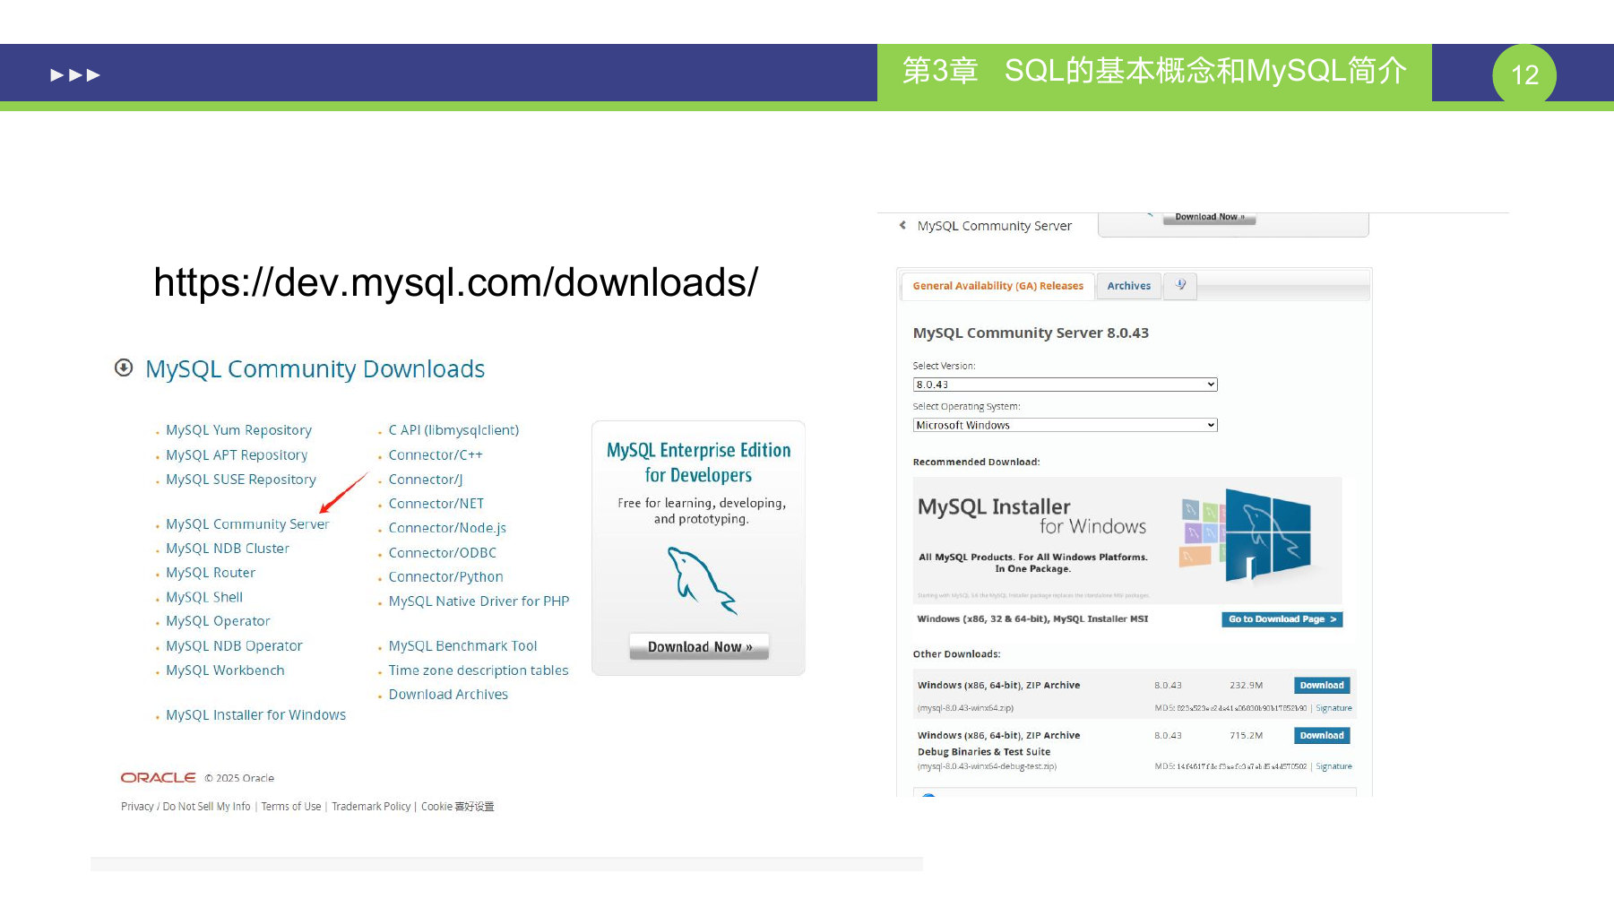Open MySQL Community Downloads heading link
1614x908 pixels.
pos(315,368)
